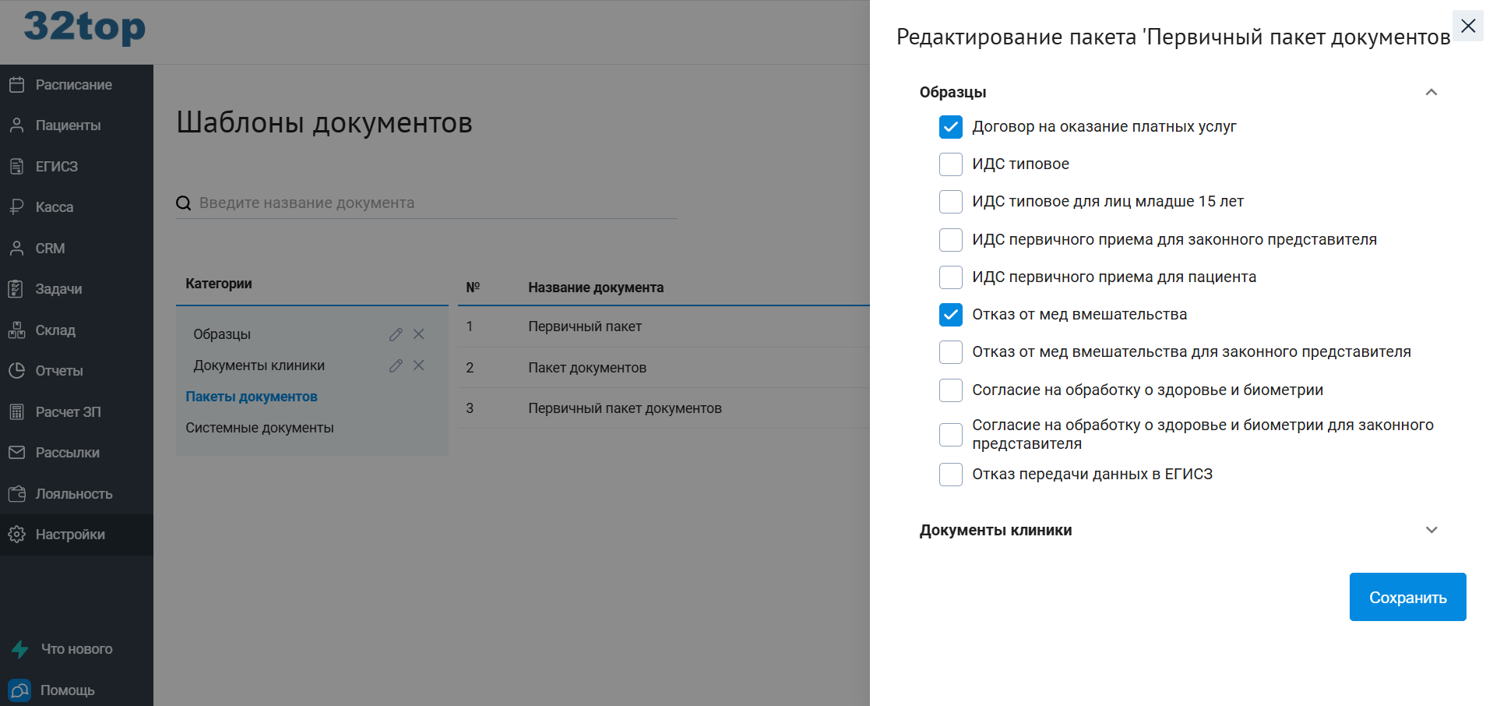1493x706 pixels.
Task: Uncheck Договор на оказание платных услуг
Action: point(950,127)
